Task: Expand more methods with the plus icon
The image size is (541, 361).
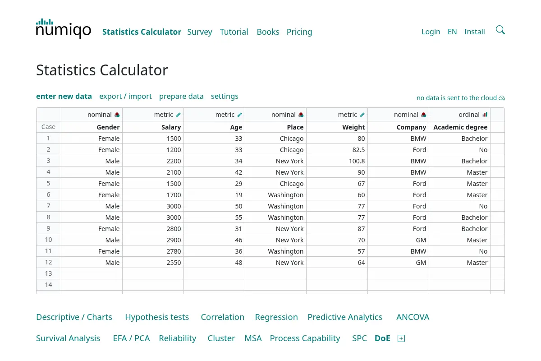Action: 401,338
